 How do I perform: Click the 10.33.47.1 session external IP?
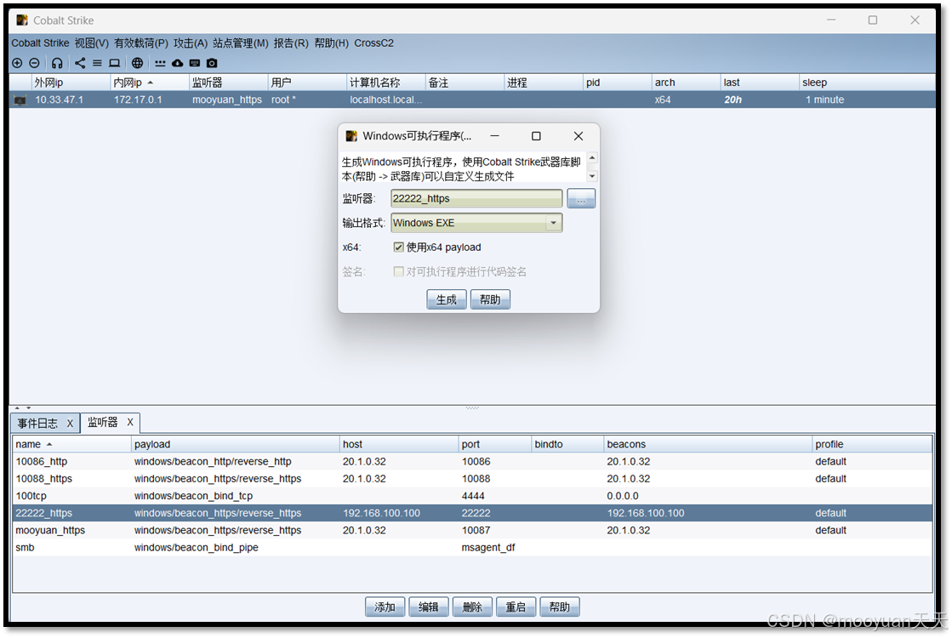59,100
